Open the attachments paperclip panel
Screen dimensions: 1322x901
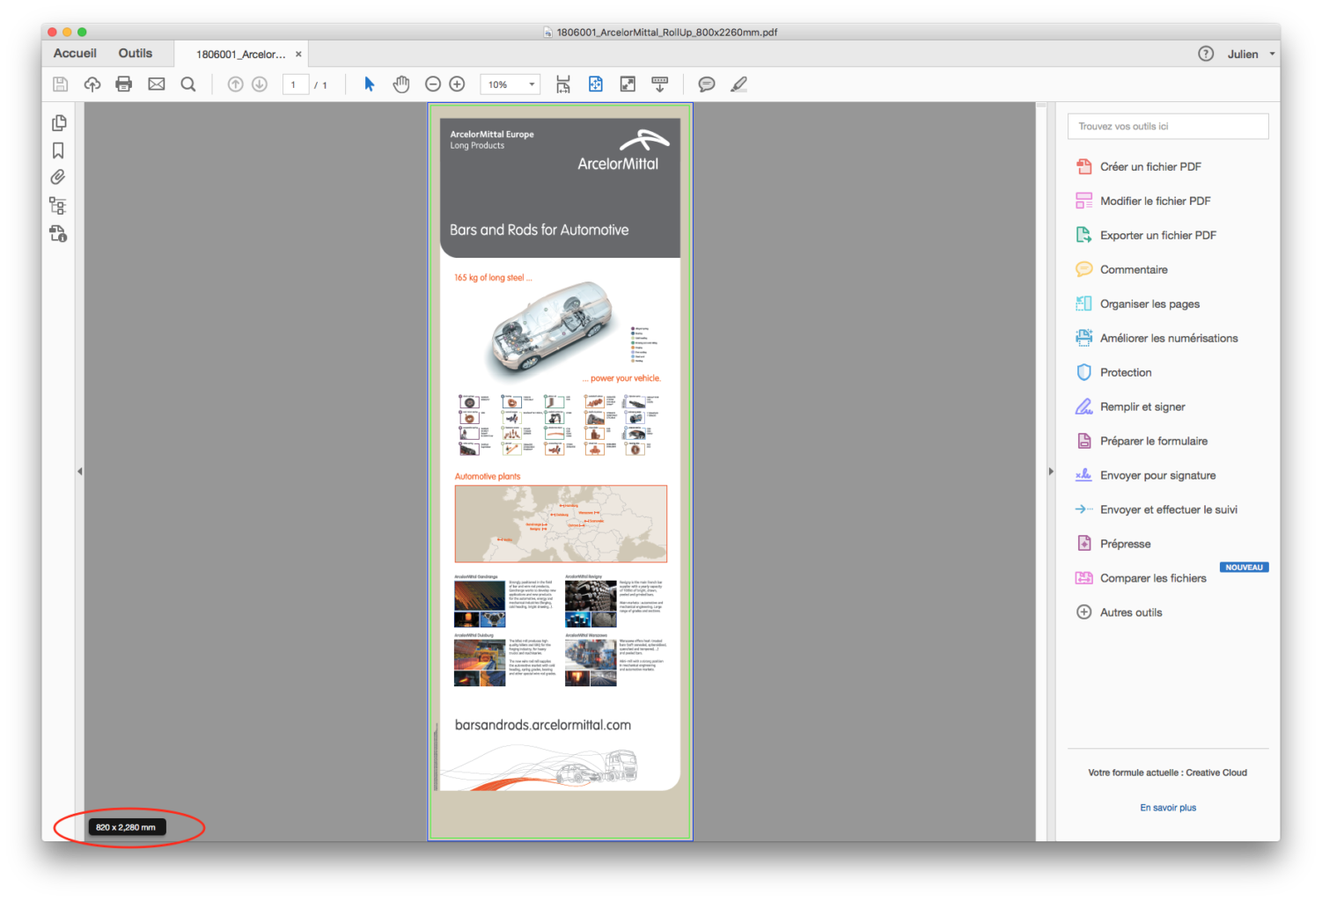tap(59, 178)
